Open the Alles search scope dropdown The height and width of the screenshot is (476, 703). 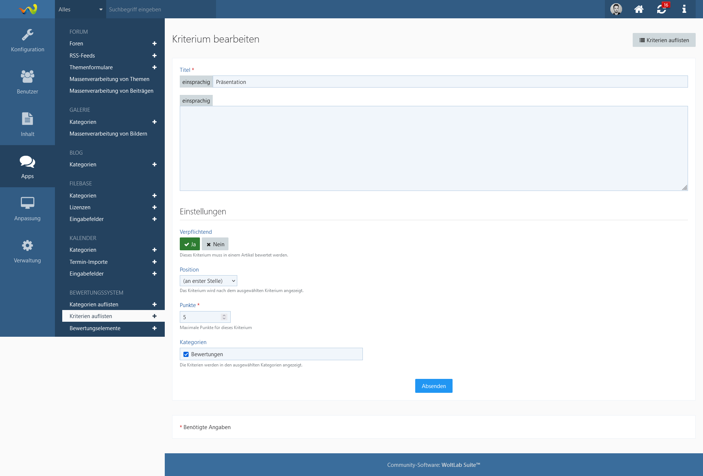(x=80, y=9)
